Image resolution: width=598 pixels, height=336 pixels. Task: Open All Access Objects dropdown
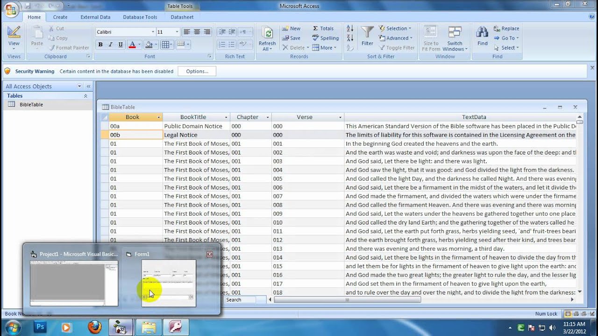point(79,86)
